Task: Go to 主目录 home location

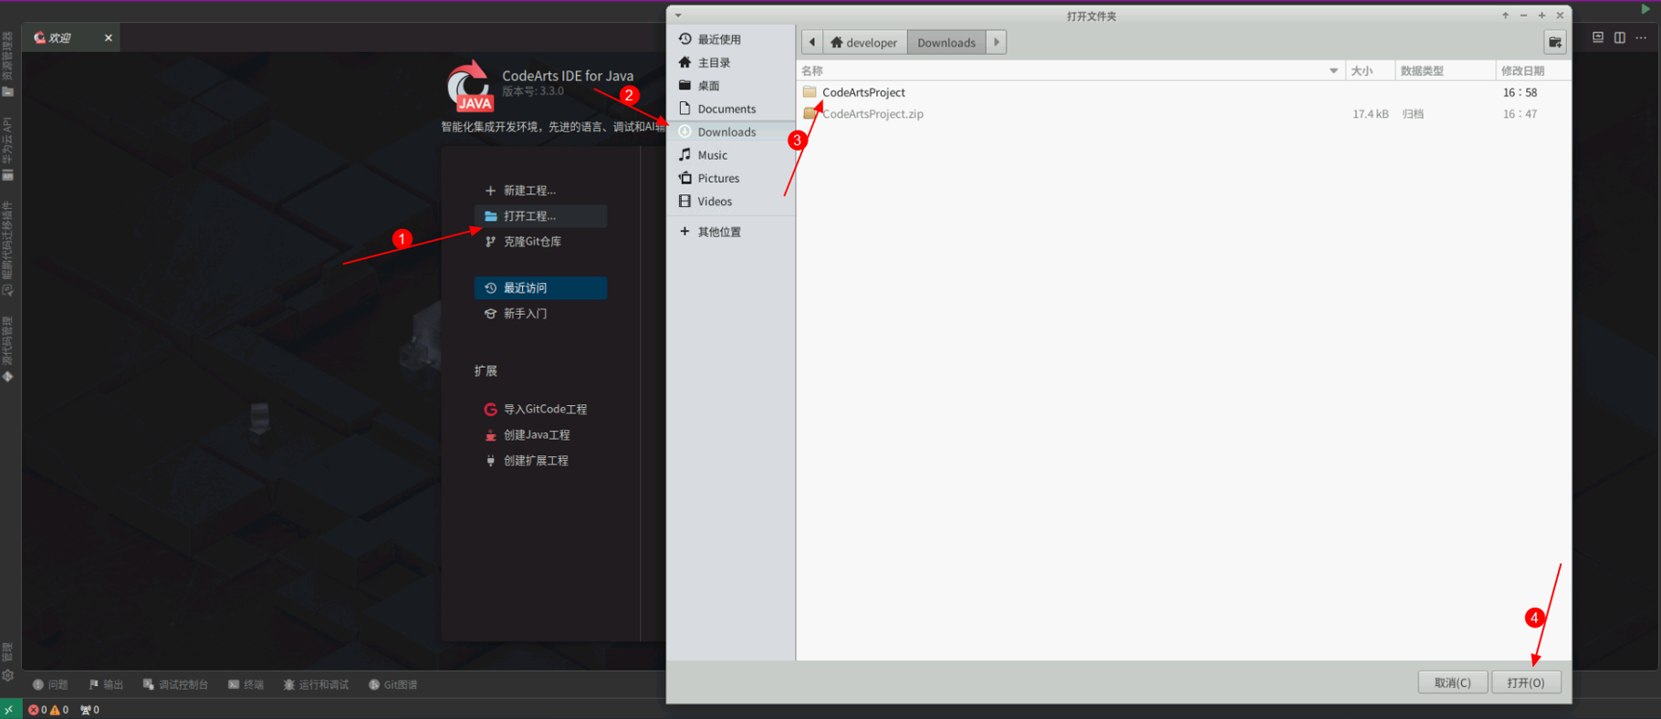Action: click(x=730, y=62)
